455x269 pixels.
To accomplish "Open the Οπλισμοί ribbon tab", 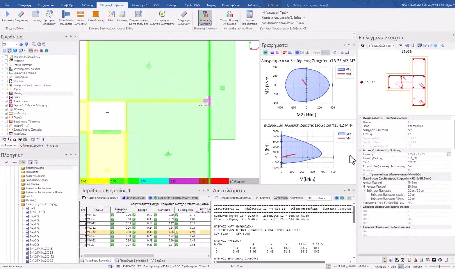I will point(172,5).
